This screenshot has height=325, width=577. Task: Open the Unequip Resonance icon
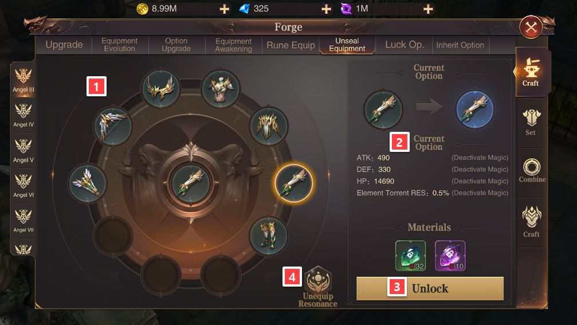click(x=318, y=287)
